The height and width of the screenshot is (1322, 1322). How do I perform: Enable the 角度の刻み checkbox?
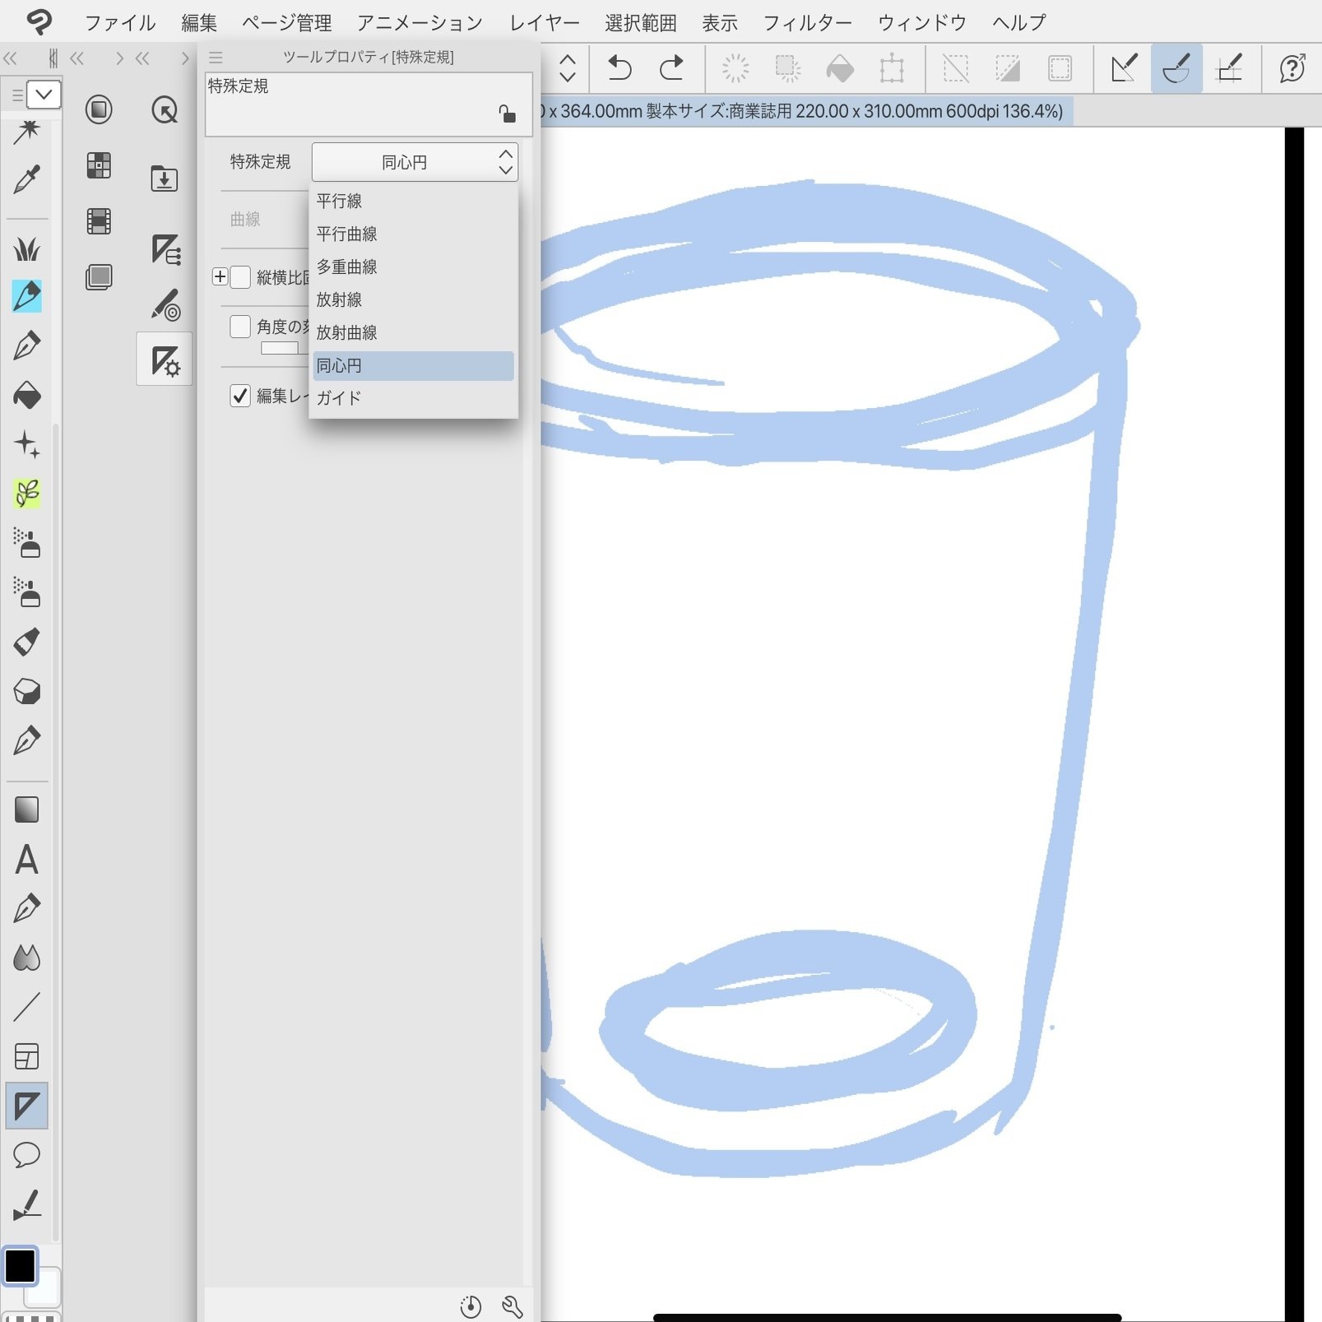pyautogui.click(x=240, y=327)
